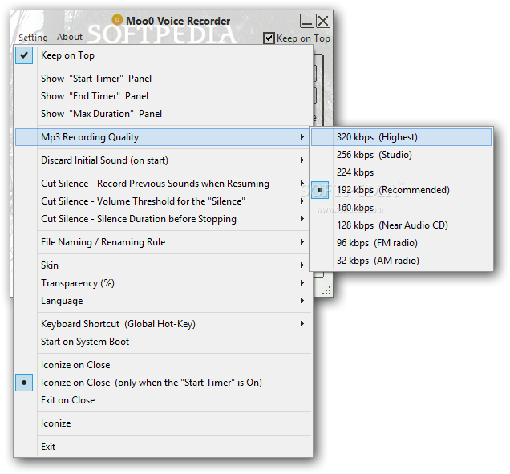The height and width of the screenshot is (474, 510).
Task: Open the Setting menu
Action: coord(33,38)
